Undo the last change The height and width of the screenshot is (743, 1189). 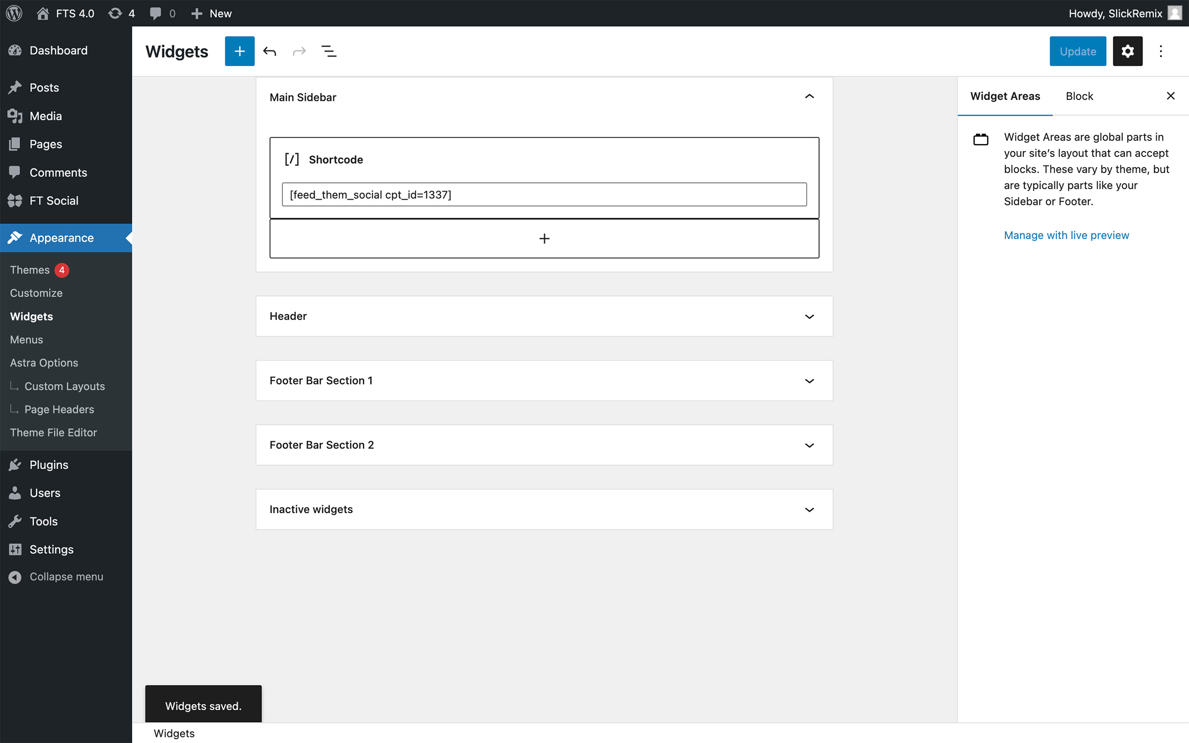click(270, 51)
